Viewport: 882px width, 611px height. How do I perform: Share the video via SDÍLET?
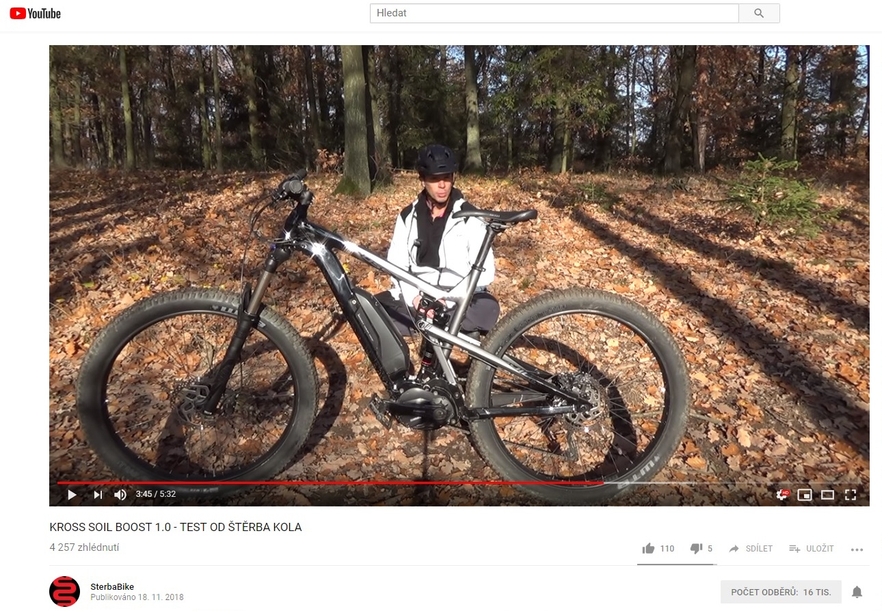coord(751,549)
